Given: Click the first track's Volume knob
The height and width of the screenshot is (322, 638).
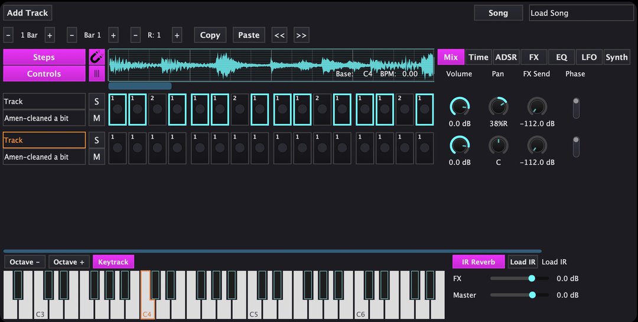Looking at the screenshot, I should (x=459, y=107).
